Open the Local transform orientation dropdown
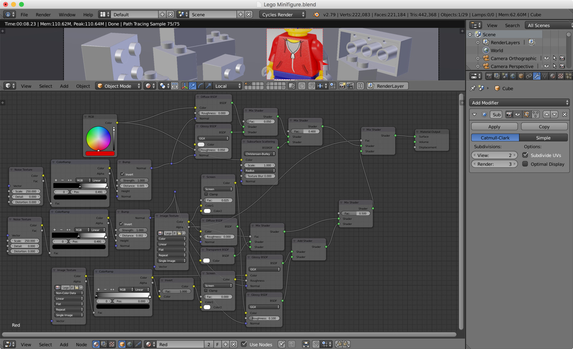The height and width of the screenshot is (349, 573). tap(227, 86)
